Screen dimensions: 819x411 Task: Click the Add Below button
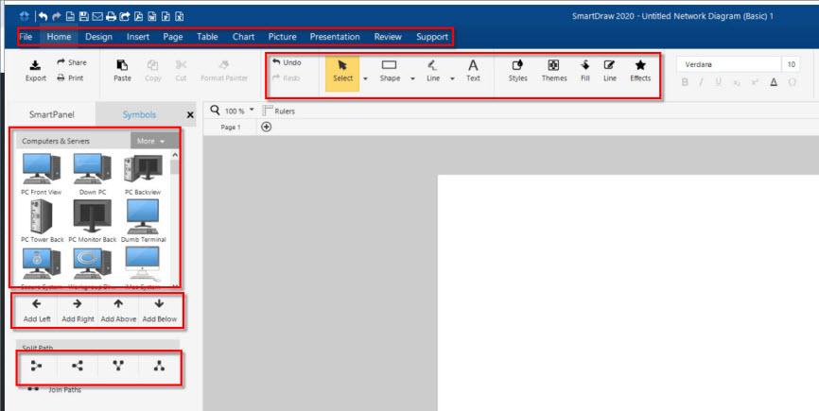tap(159, 311)
